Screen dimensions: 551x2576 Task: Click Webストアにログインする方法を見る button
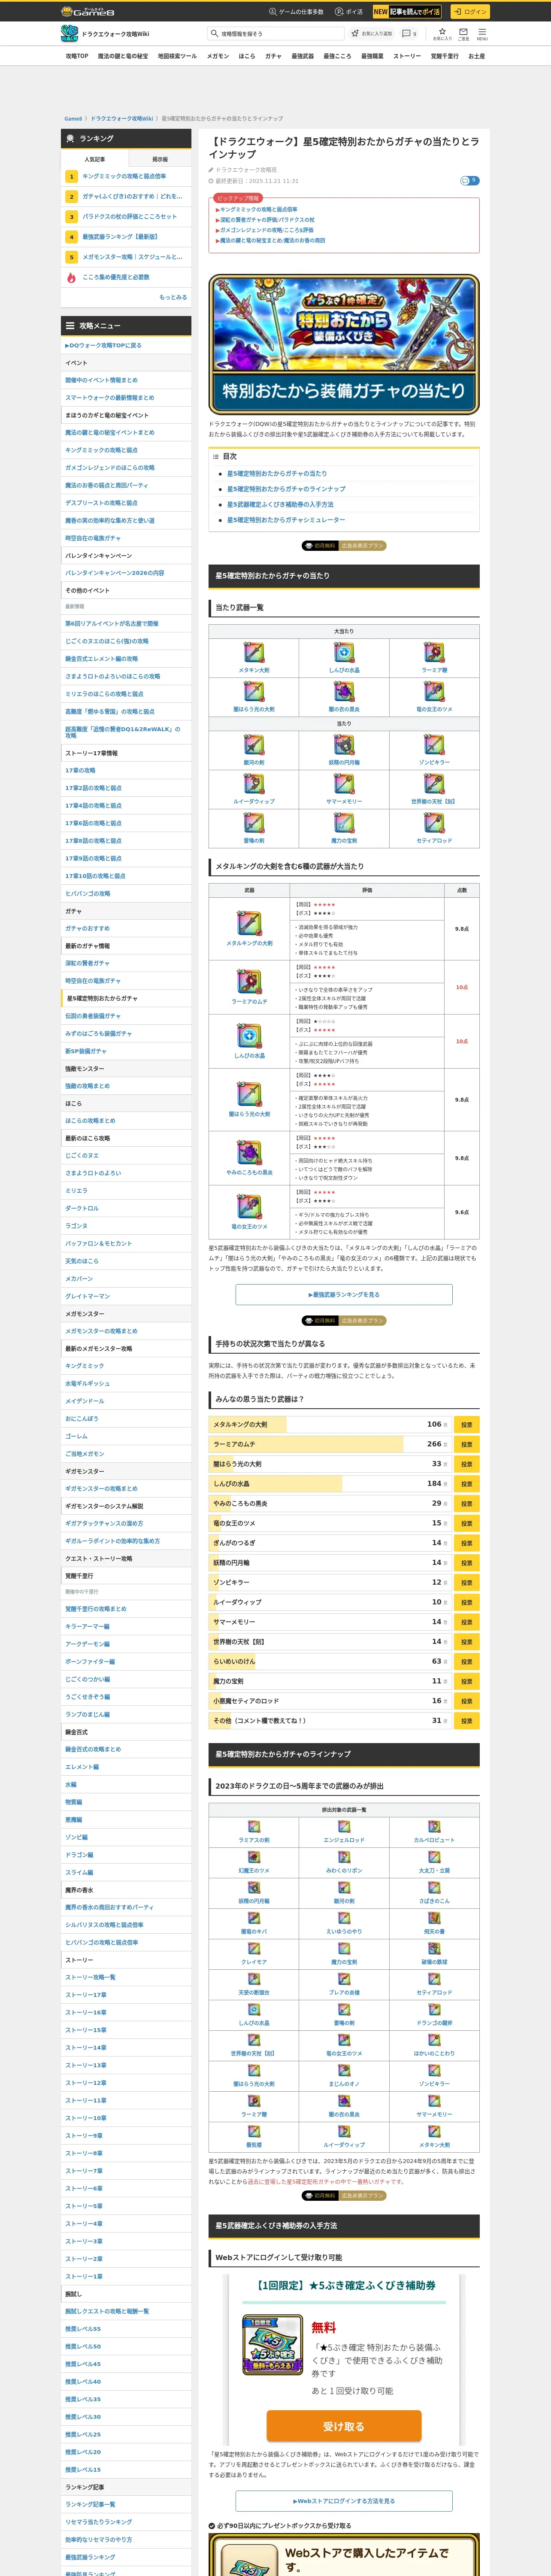click(344, 2501)
